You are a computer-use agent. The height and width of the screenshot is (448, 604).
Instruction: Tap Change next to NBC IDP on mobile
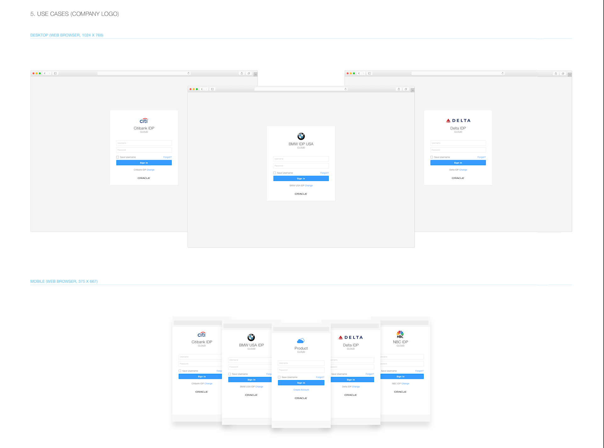[405, 384]
